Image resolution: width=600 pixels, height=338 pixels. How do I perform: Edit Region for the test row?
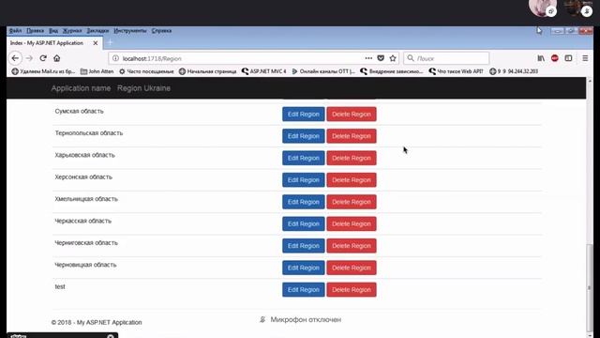pos(304,290)
